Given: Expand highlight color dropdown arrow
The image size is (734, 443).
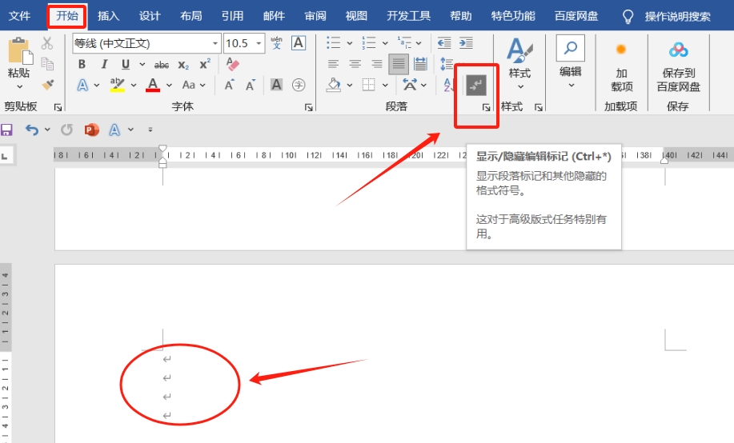Looking at the screenshot, I should [x=134, y=85].
